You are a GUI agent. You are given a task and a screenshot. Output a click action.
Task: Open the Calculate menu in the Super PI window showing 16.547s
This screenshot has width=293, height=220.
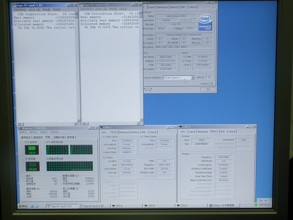86,9
